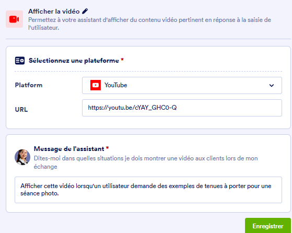Screen dimensions: 292x233
Task: Click the pencil edit icon beside Afficher la vidéo
Action: [x=85, y=11]
